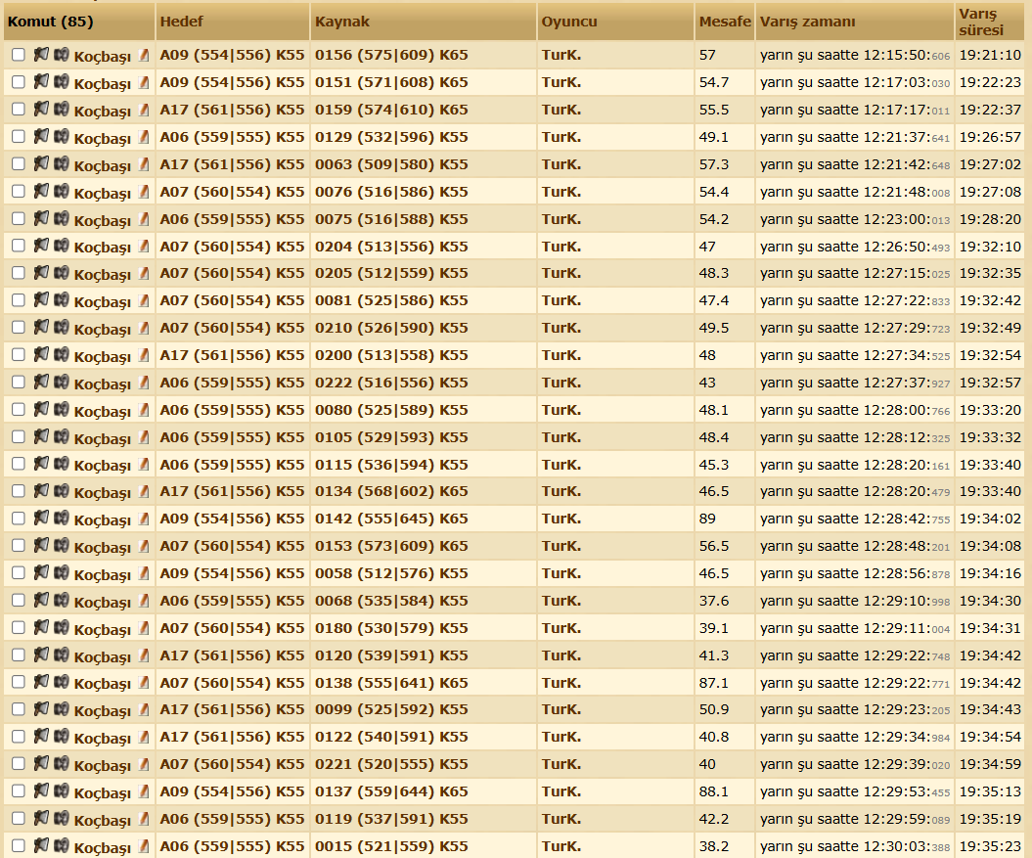The height and width of the screenshot is (858, 1032).
Task: Sort by the Varış süresi column header
Action: tap(981, 22)
